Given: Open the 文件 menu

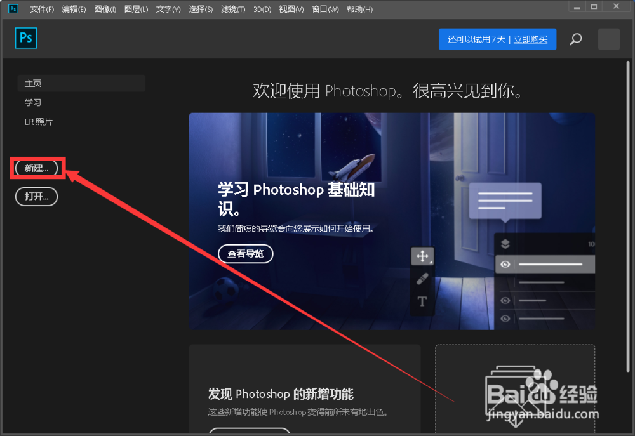Looking at the screenshot, I should (x=41, y=9).
